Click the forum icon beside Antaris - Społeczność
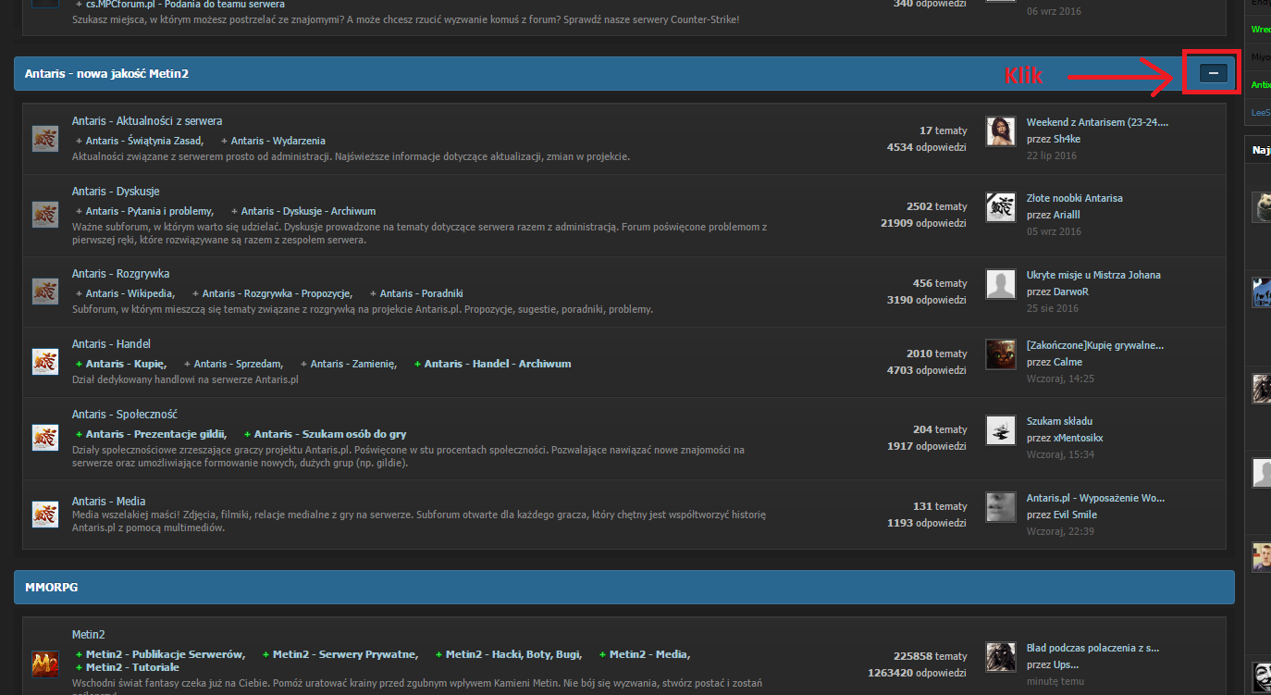 coord(45,437)
